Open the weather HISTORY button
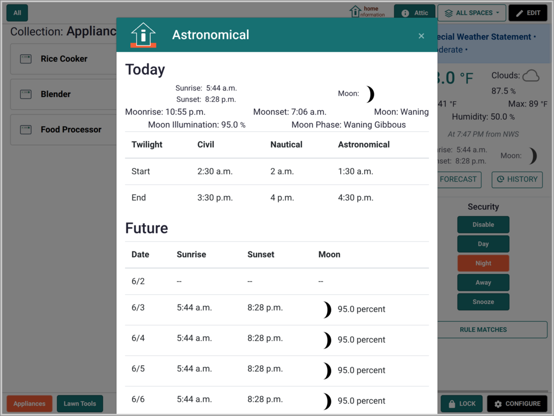The image size is (554, 416). click(x=517, y=179)
